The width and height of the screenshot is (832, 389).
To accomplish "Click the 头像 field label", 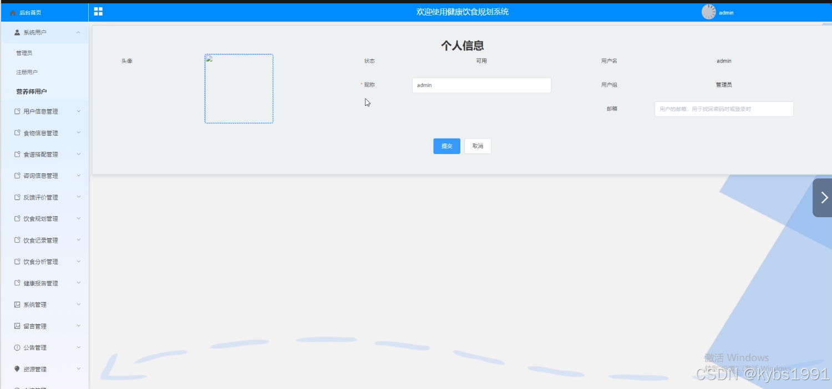I will click(x=127, y=61).
